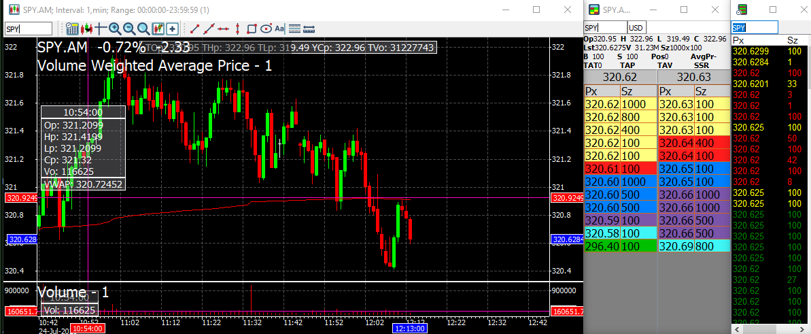Click the 320.62 trade of size 50

pos(771,137)
